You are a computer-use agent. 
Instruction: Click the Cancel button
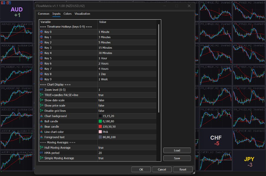(x=162, y=170)
